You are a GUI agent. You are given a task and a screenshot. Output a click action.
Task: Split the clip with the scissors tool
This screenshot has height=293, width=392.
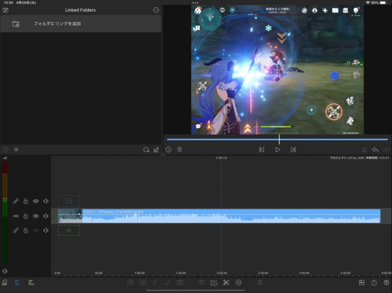tap(226, 283)
